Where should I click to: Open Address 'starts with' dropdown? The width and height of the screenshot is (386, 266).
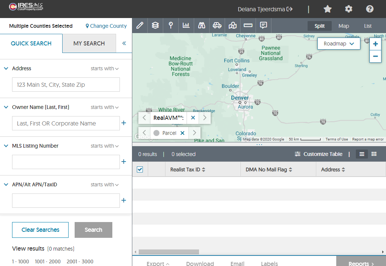[105, 69]
